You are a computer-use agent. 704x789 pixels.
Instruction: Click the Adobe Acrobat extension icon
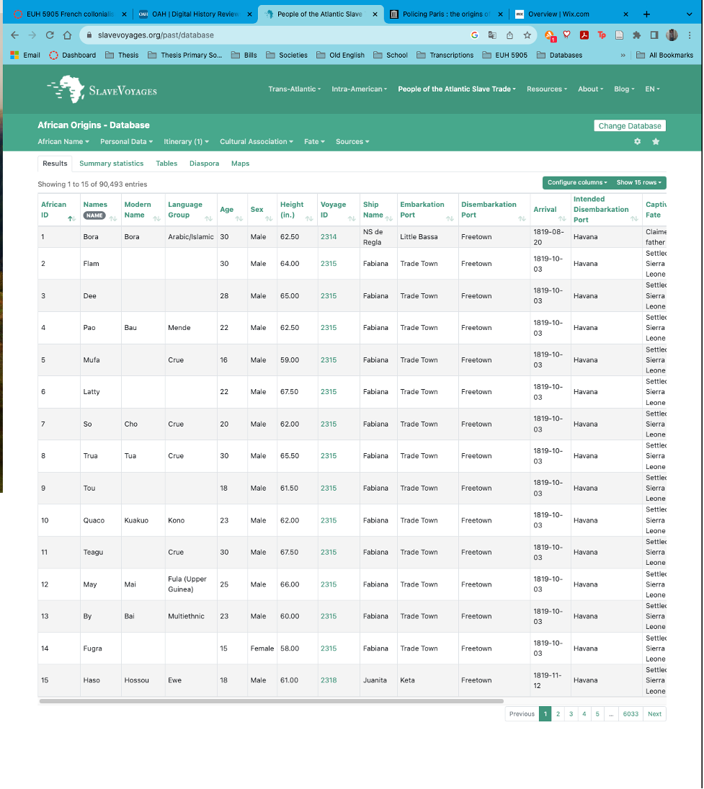(584, 35)
